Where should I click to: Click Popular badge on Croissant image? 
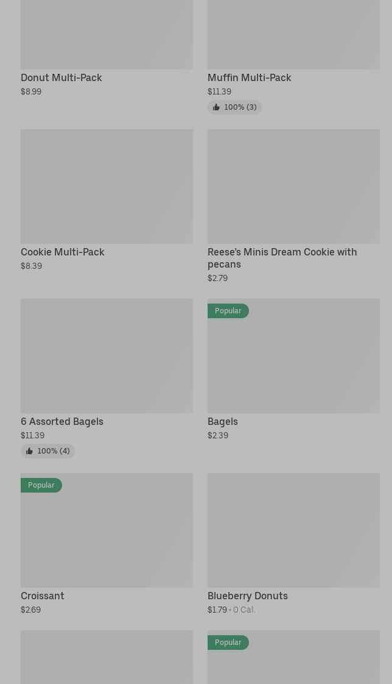point(41,485)
